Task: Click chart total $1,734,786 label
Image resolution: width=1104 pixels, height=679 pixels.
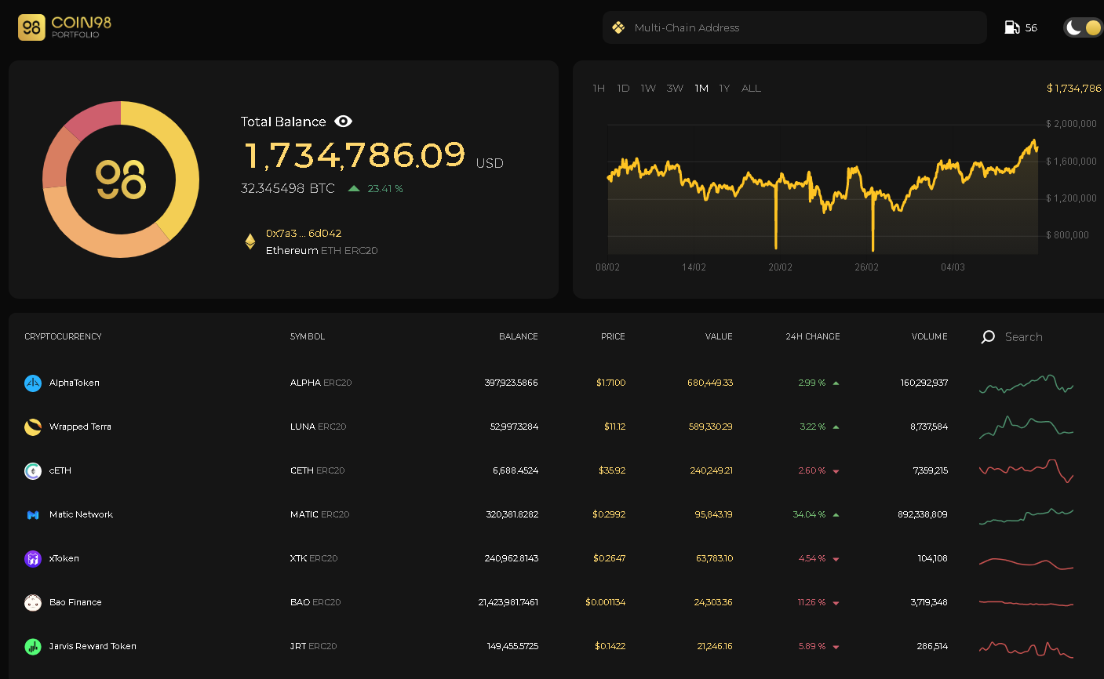Action: click(x=1074, y=89)
